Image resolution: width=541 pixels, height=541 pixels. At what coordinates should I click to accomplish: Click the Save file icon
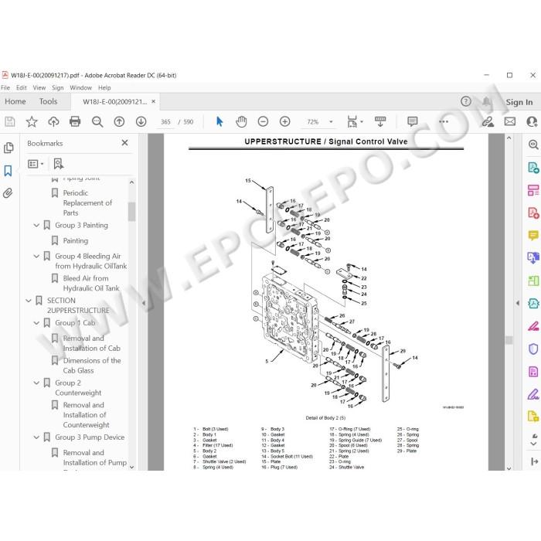[x=9, y=121]
